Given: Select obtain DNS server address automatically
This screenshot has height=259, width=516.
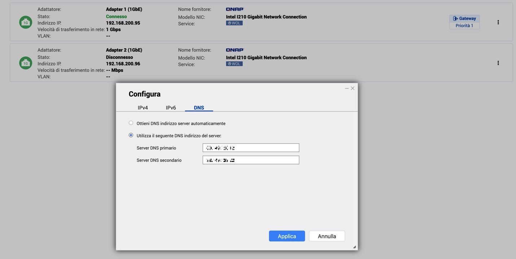Looking at the screenshot, I should [x=131, y=123].
